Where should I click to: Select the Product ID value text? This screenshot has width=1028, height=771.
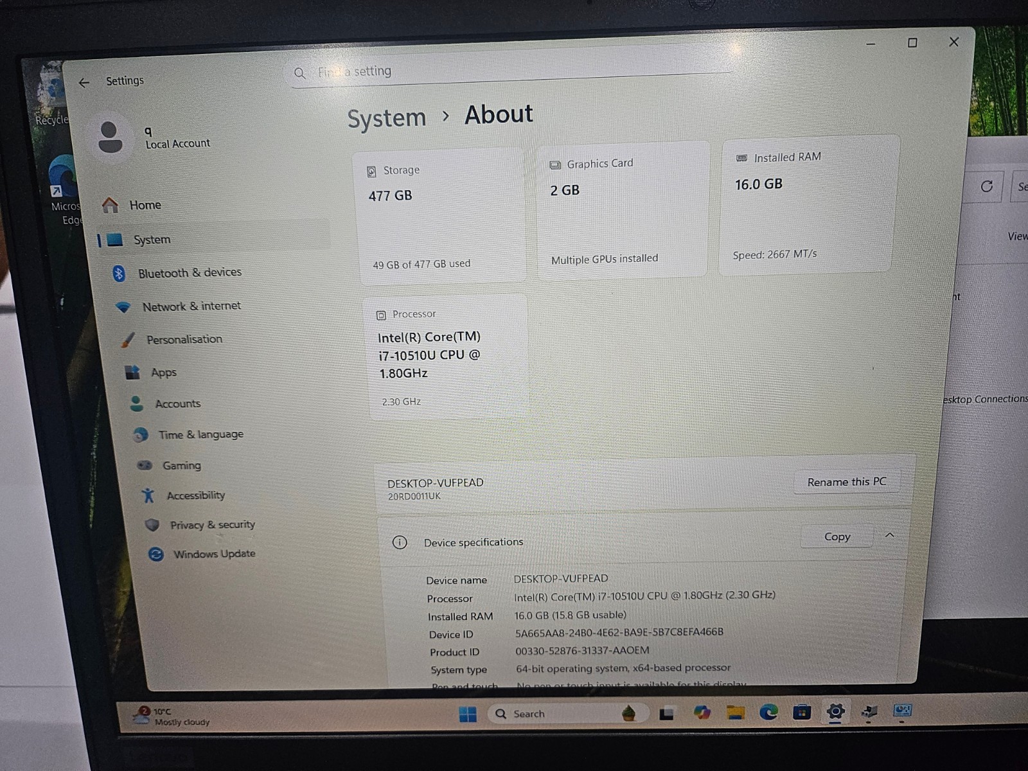tap(582, 651)
